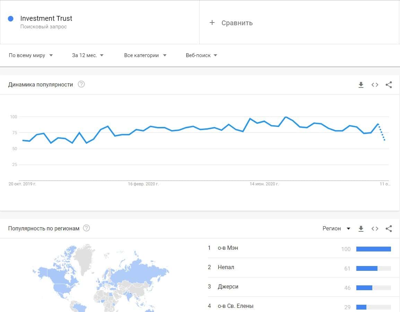The height and width of the screenshot is (312, 400).
Task: Select Непал in the region ranking
Action: click(x=226, y=267)
